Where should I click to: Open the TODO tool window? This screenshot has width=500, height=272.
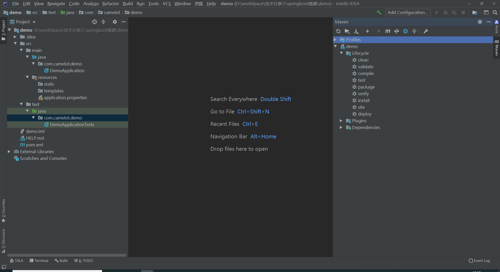[x=84, y=261]
